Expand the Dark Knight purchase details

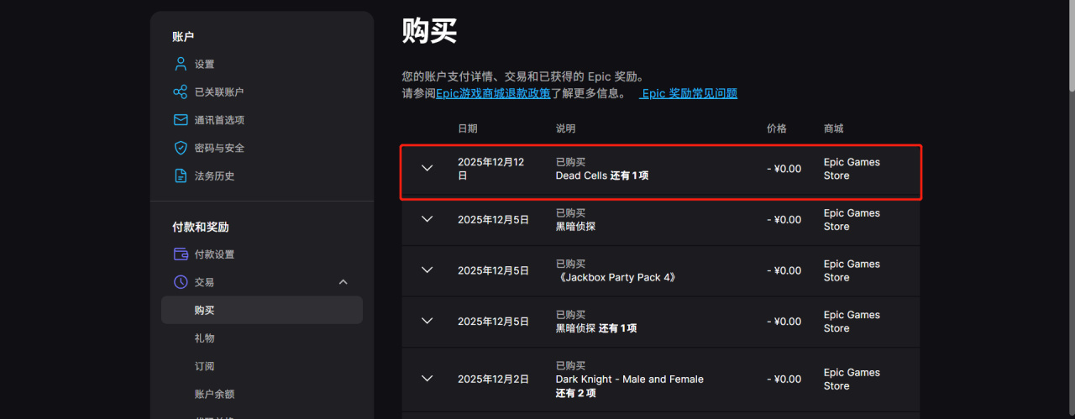[427, 379]
